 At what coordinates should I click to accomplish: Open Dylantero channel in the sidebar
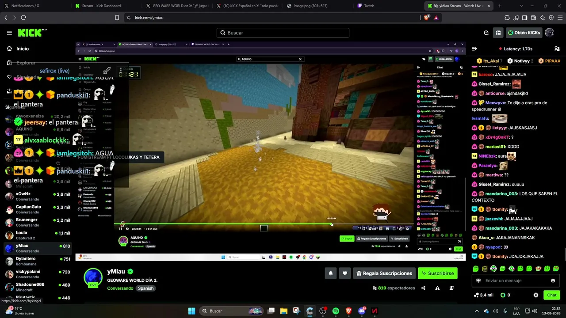[38, 261]
